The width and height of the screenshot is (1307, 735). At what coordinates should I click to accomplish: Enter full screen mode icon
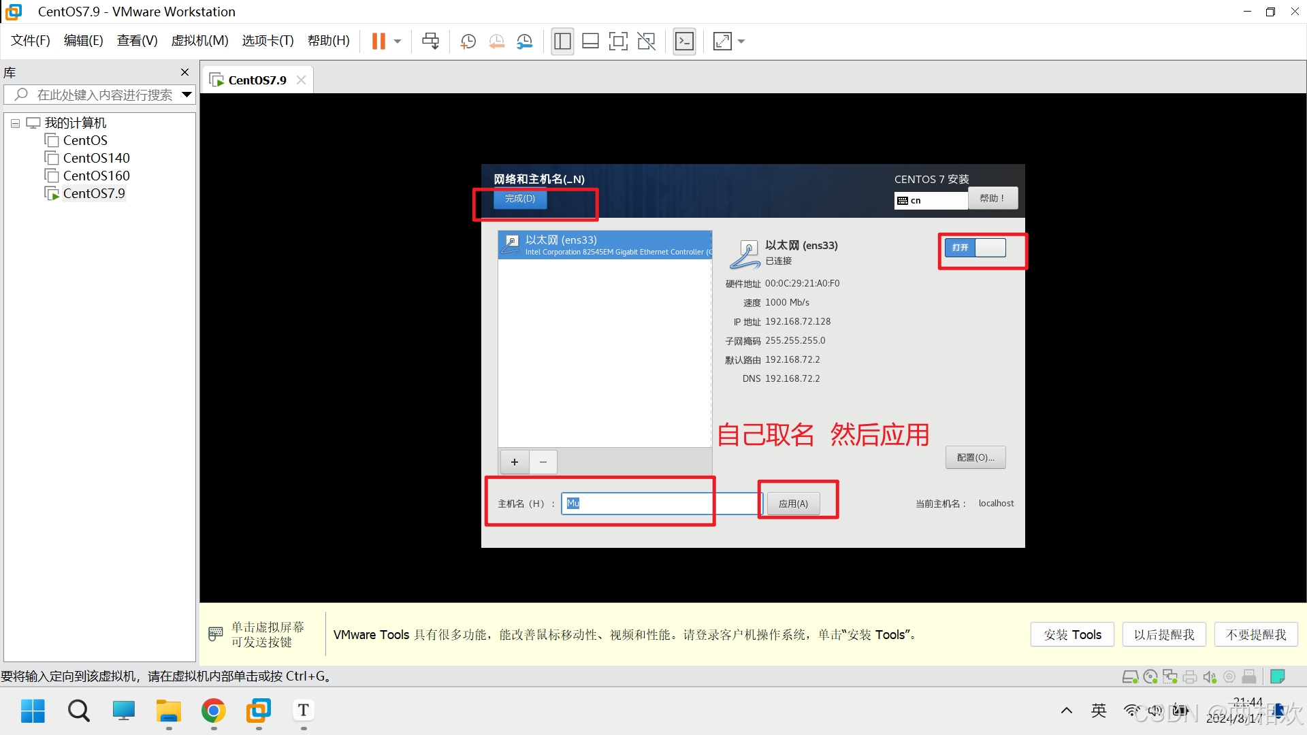pyautogui.click(x=618, y=42)
